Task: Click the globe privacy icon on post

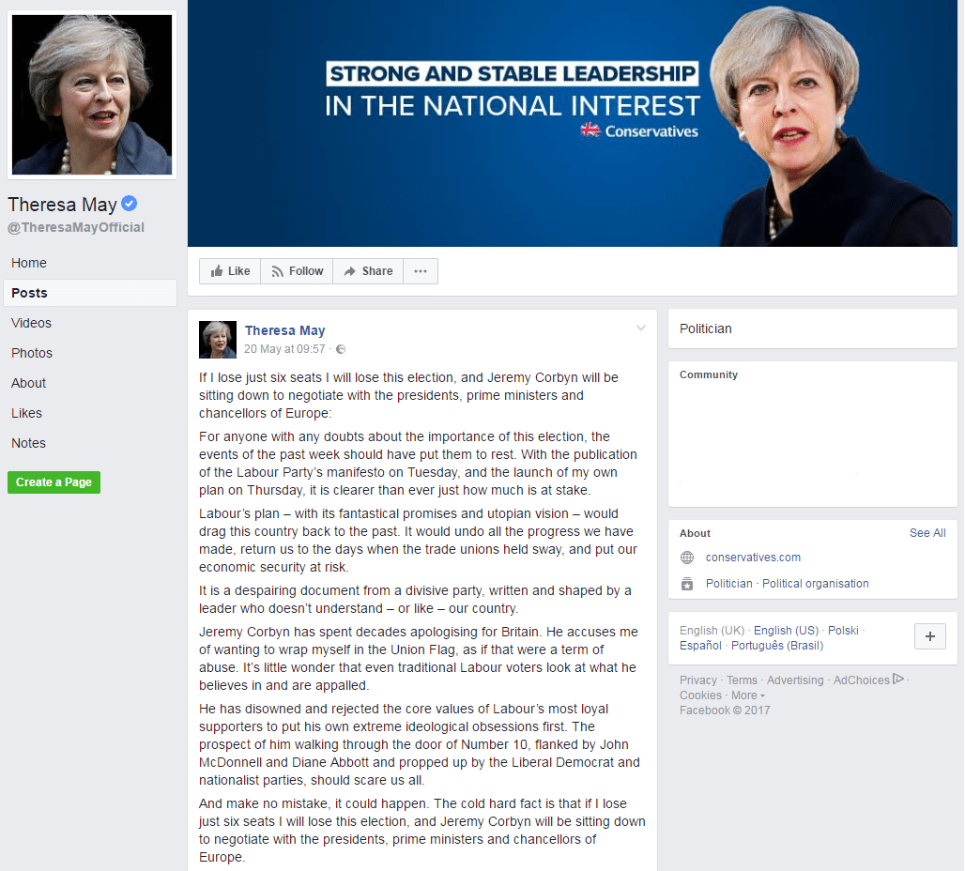Action: [x=341, y=349]
